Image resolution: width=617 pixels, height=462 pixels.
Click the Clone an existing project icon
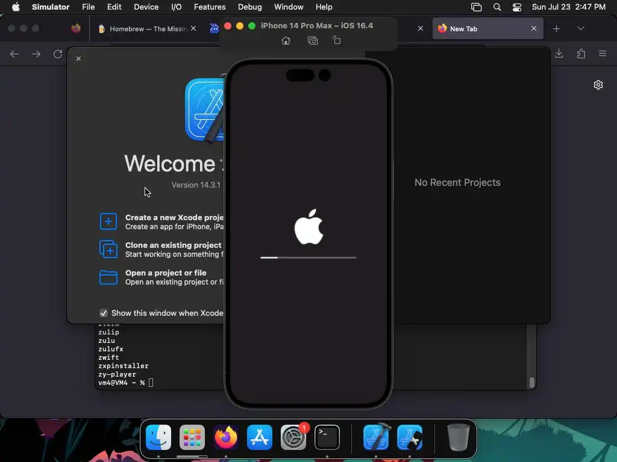(x=108, y=249)
